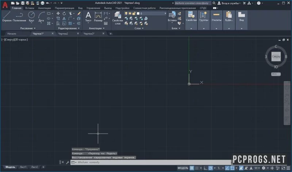Open the Буфер clipboard panel
This screenshot has height=172, width=292.
click(x=229, y=20)
